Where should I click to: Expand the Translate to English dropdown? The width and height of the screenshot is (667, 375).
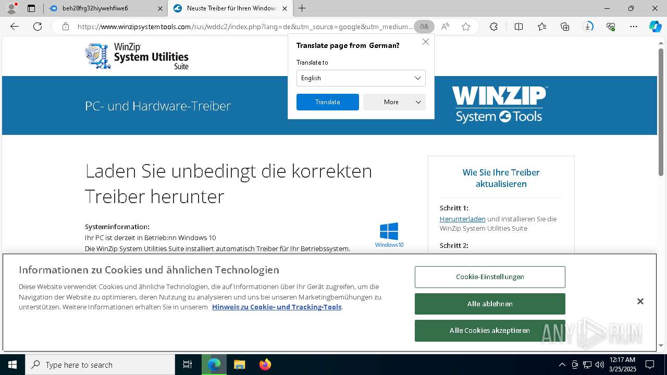361,78
